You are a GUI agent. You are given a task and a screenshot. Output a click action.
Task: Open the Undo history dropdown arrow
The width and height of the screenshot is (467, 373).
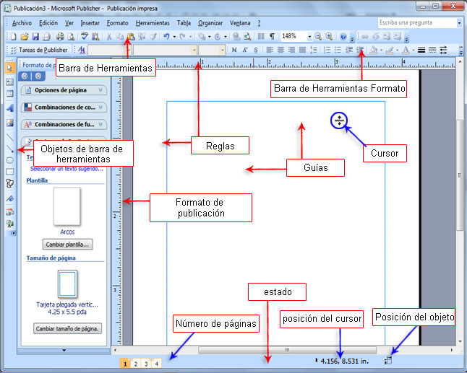(x=174, y=37)
